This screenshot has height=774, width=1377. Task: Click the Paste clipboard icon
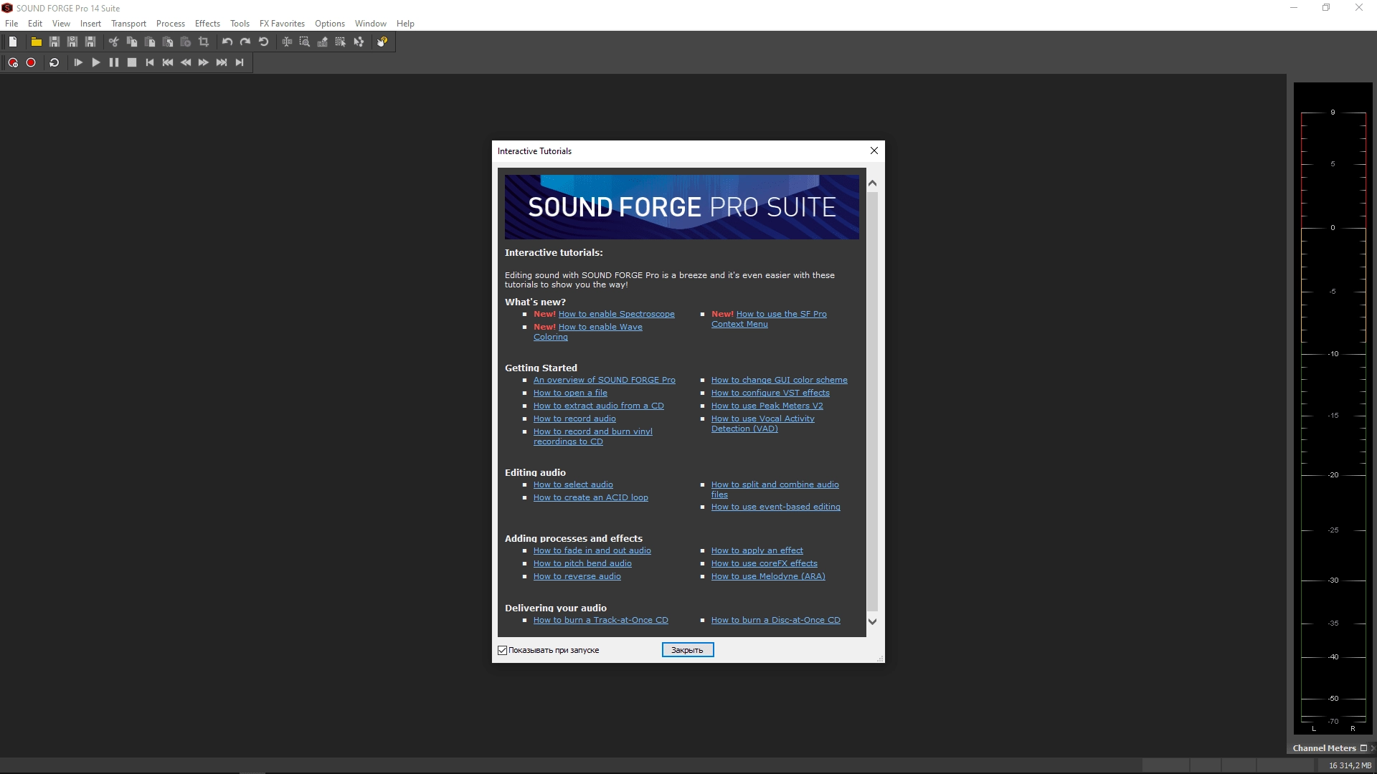(x=149, y=42)
